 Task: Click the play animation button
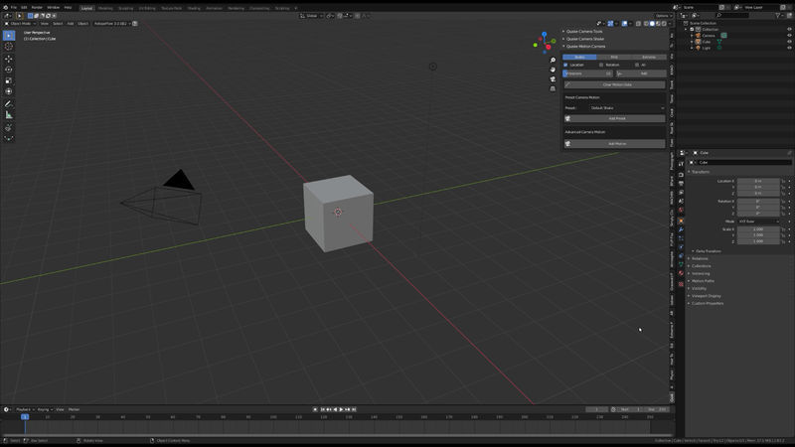pos(341,409)
